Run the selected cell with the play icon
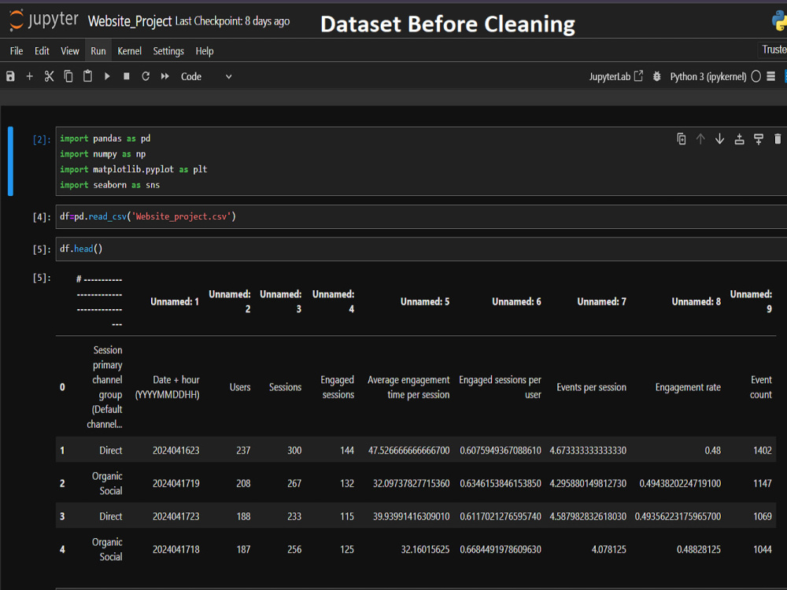The width and height of the screenshot is (787, 590). 107,76
